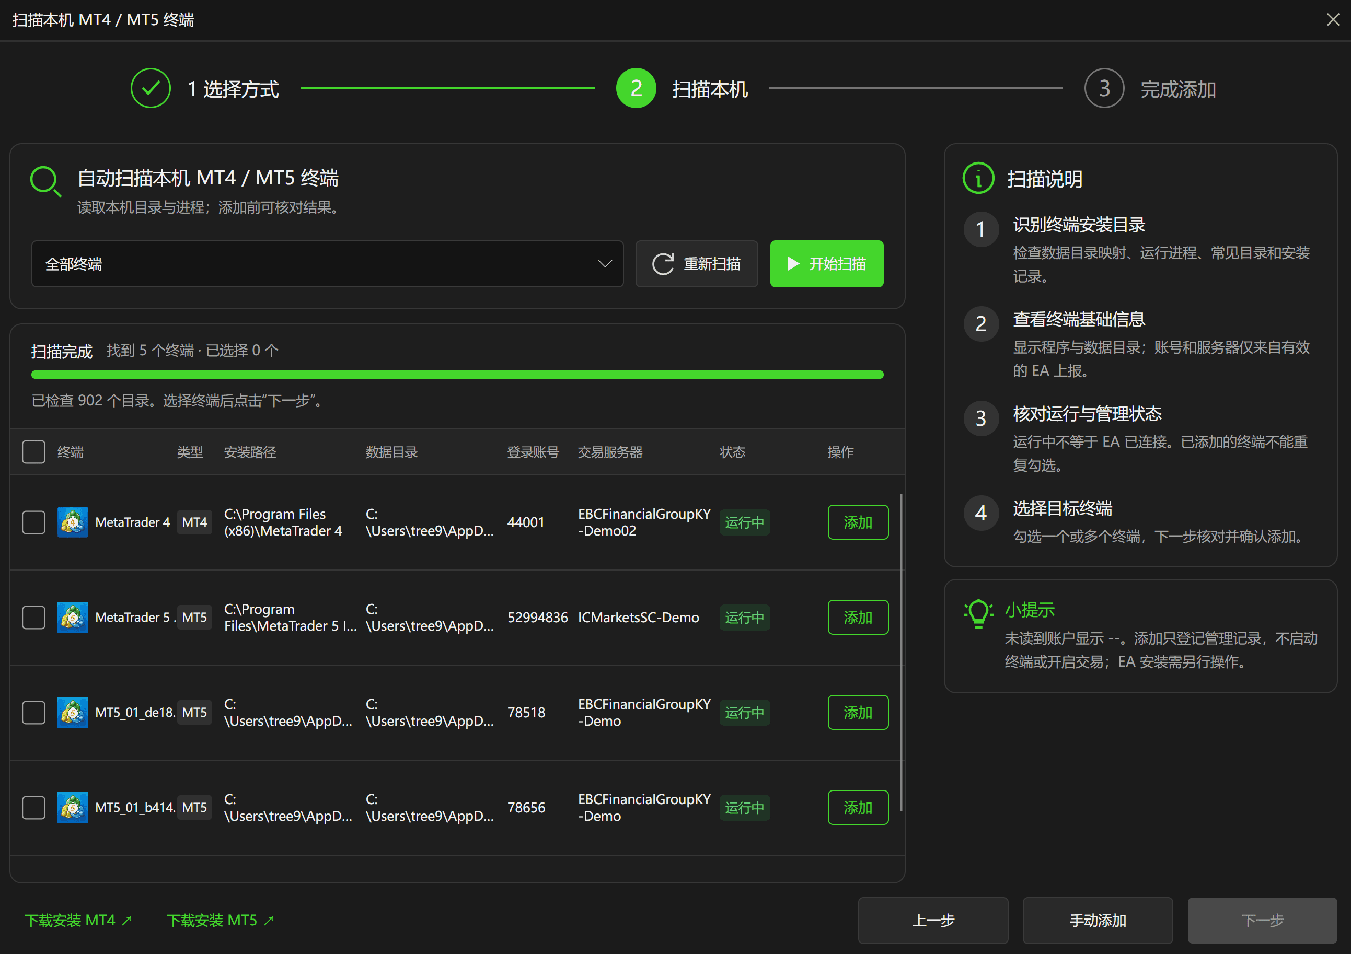Close the scan terminal dialog

[x=1333, y=19]
